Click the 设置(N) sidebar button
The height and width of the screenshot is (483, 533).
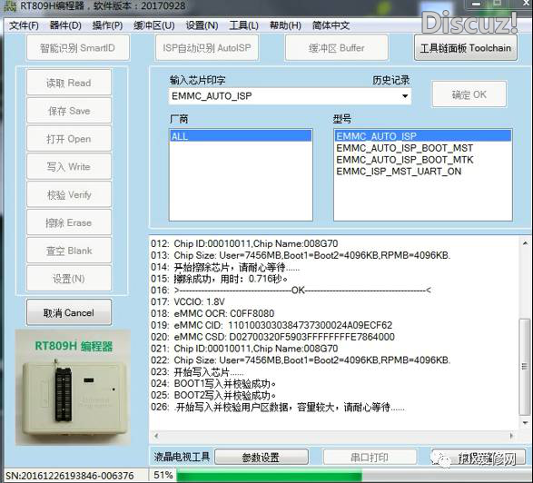coord(69,279)
